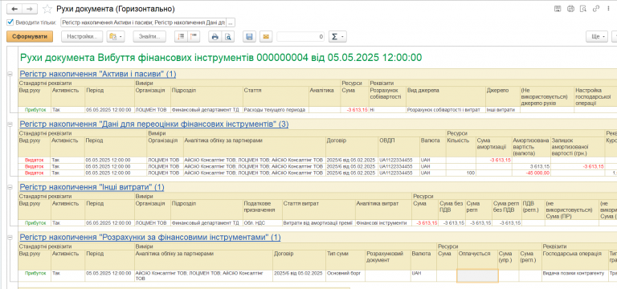Open print preview from the report toolbar
The height and width of the screenshot is (289, 617).
[x=228, y=37]
